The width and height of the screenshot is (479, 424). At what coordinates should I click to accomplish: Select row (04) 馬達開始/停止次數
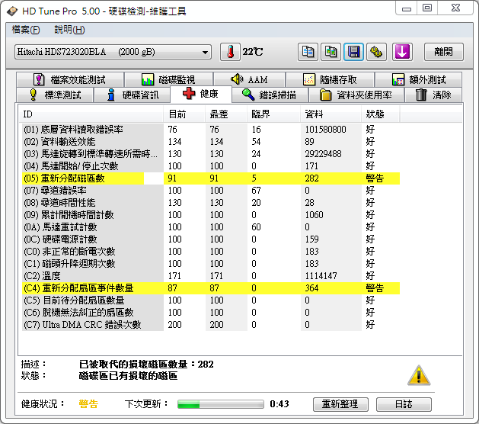pyautogui.click(x=211, y=166)
